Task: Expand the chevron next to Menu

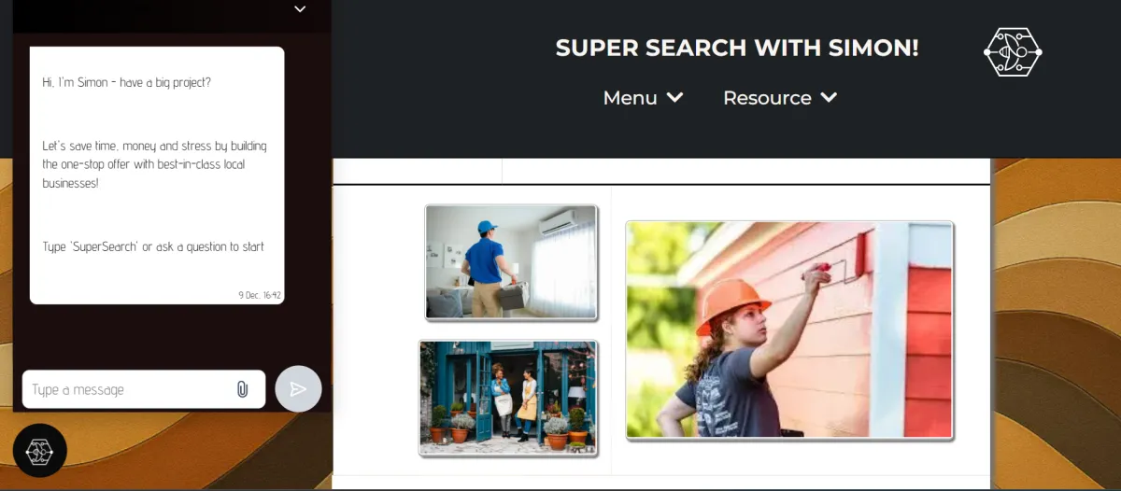Action: pyautogui.click(x=674, y=97)
